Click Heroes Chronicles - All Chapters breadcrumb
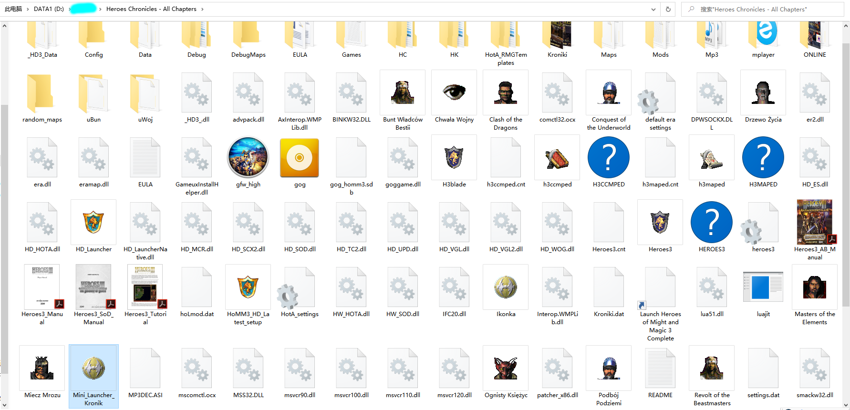The height and width of the screenshot is (410, 850). [151, 9]
